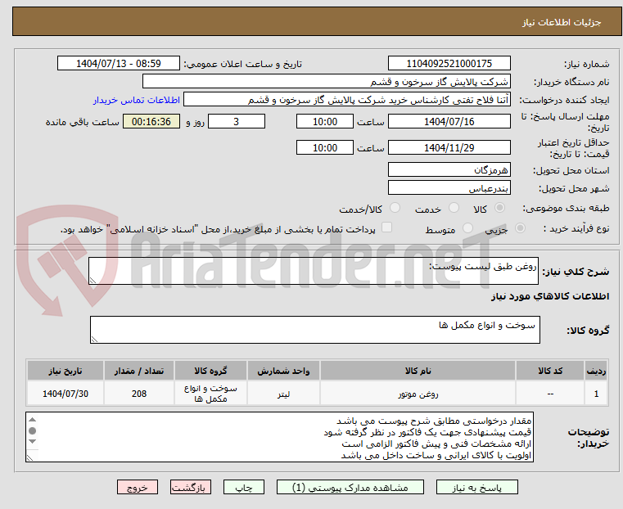Screen dimensions: 623x509
Task: Click the buyer name field شرکت پالایش گاز
Action: 326,82
